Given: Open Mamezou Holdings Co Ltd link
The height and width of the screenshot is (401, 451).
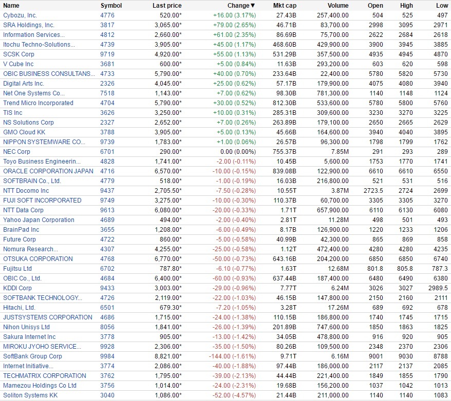Looking at the screenshot, I should [x=40, y=386].
